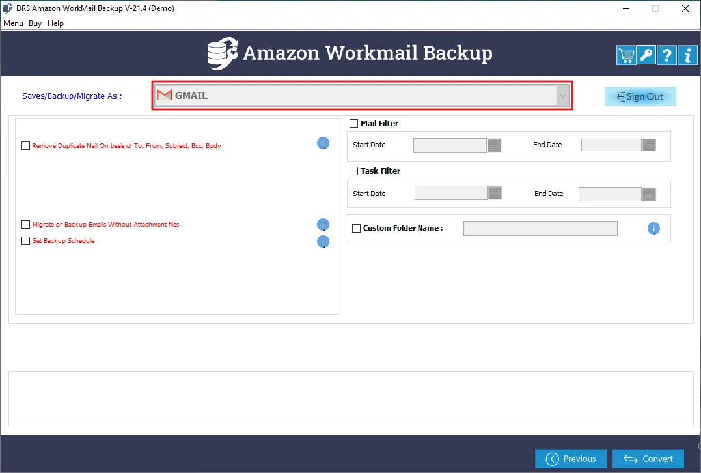Click the info about icon in header

point(687,55)
